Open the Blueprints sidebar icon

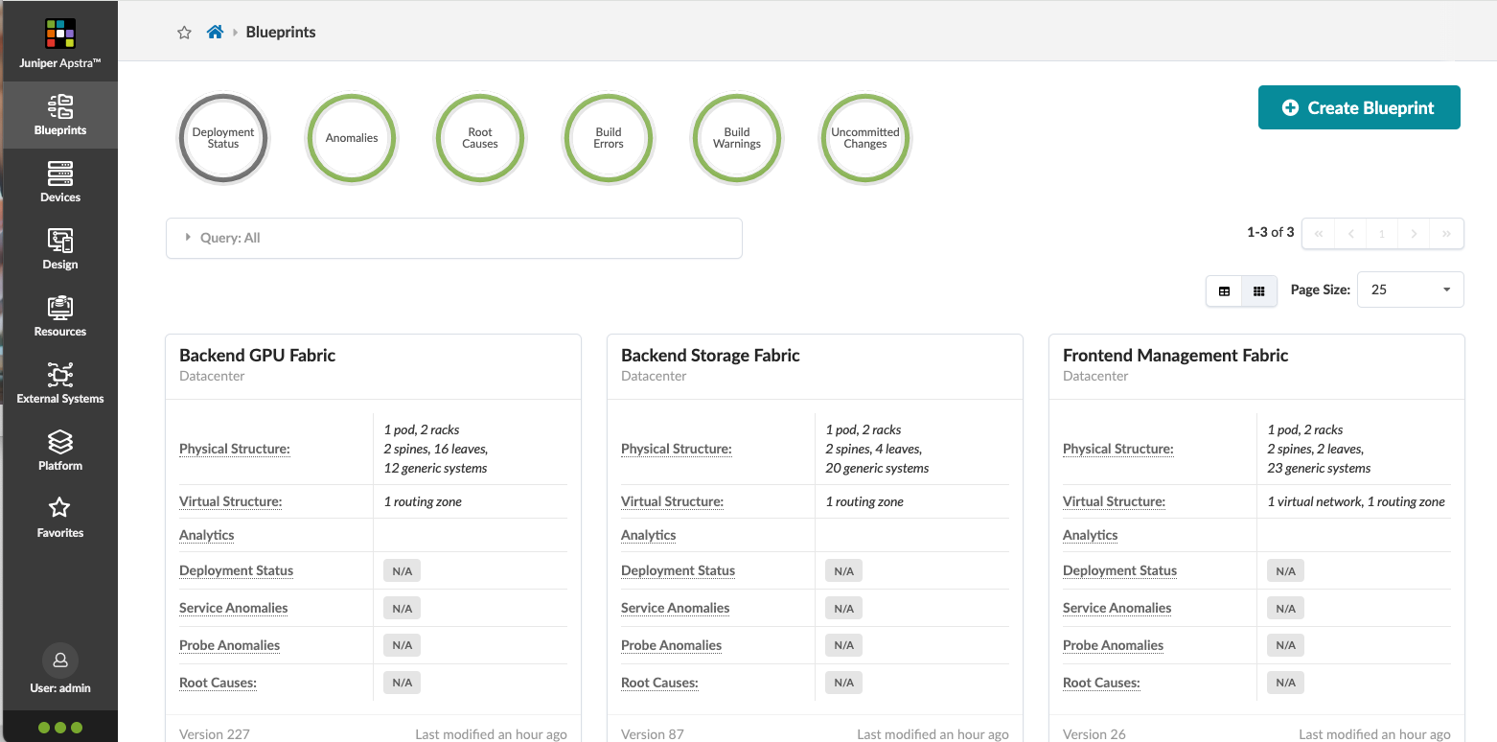pyautogui.click(x=59, y=114)
